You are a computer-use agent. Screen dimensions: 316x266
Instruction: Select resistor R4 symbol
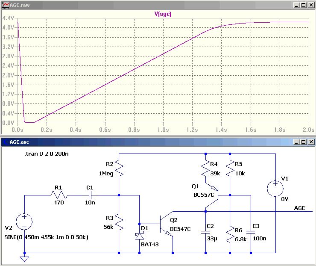[205, 168]
